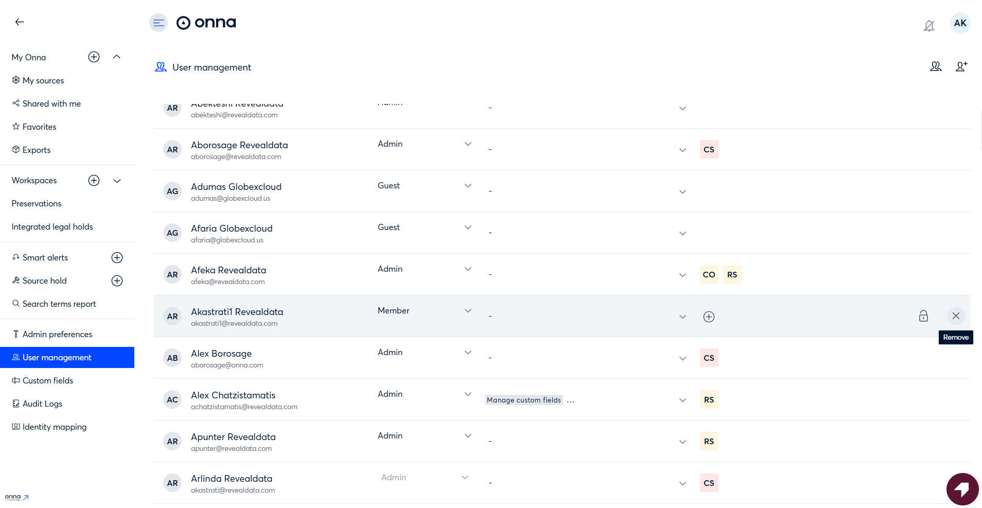Open role dropdown for Adumas Globexcloud

point(468,186)
